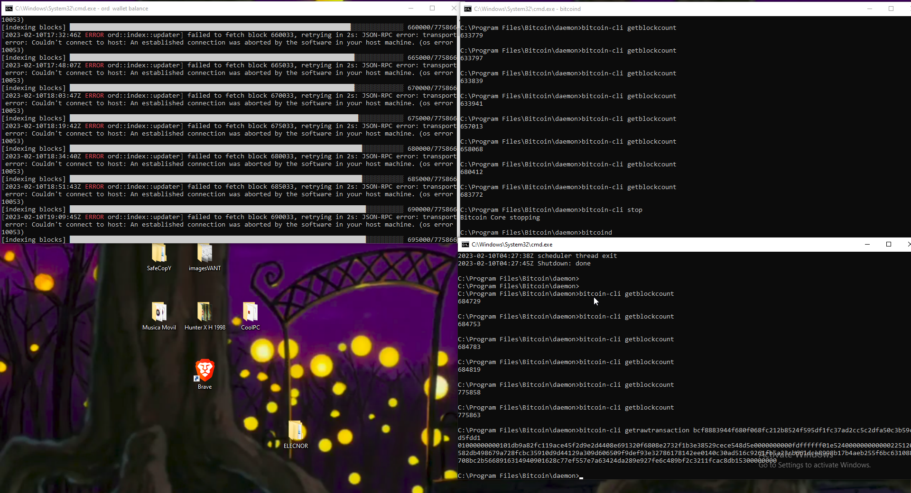
Task: Open system menu icon of untitled cmd.exe window
Action: tap(465, 245)
